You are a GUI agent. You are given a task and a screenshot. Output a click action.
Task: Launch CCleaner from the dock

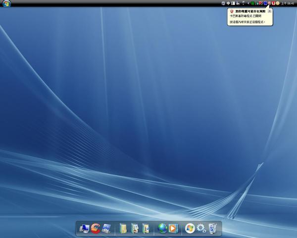(x=95, y=228)
